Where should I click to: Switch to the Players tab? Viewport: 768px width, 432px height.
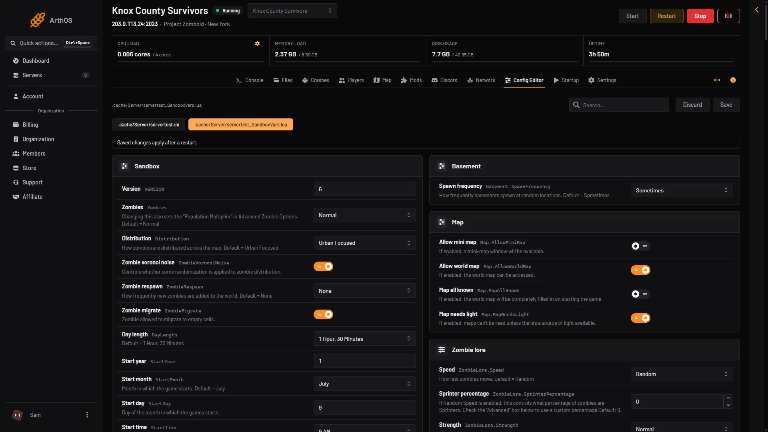tap(351, 80)
